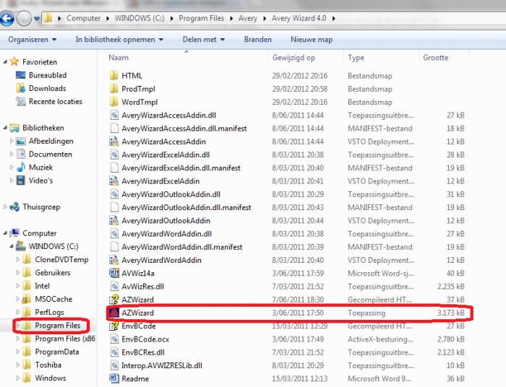The height and width of the screenshot is (387, 506).
Task: Click the AveryWizardExcelAddin VSTO deployment icon
Action: [x=114, y=181]
